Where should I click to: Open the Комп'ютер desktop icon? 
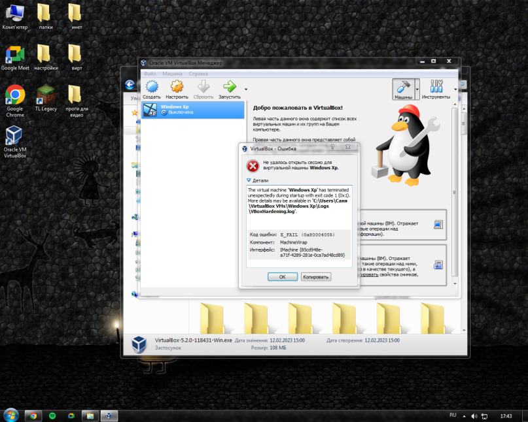point(15,17)
